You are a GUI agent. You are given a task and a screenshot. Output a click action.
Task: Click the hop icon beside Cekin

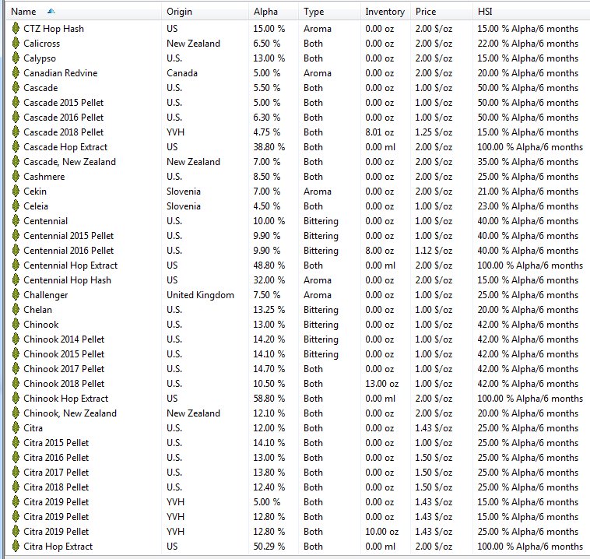[x=16, y=192]
